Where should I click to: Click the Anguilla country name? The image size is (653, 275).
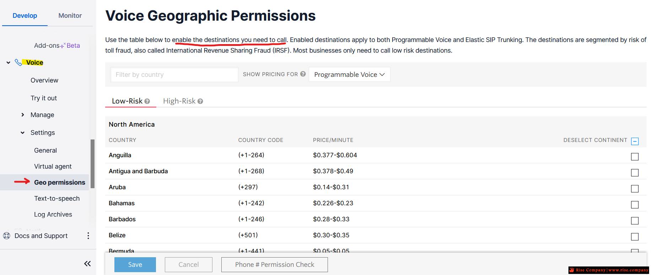click(x=120, y=155)
